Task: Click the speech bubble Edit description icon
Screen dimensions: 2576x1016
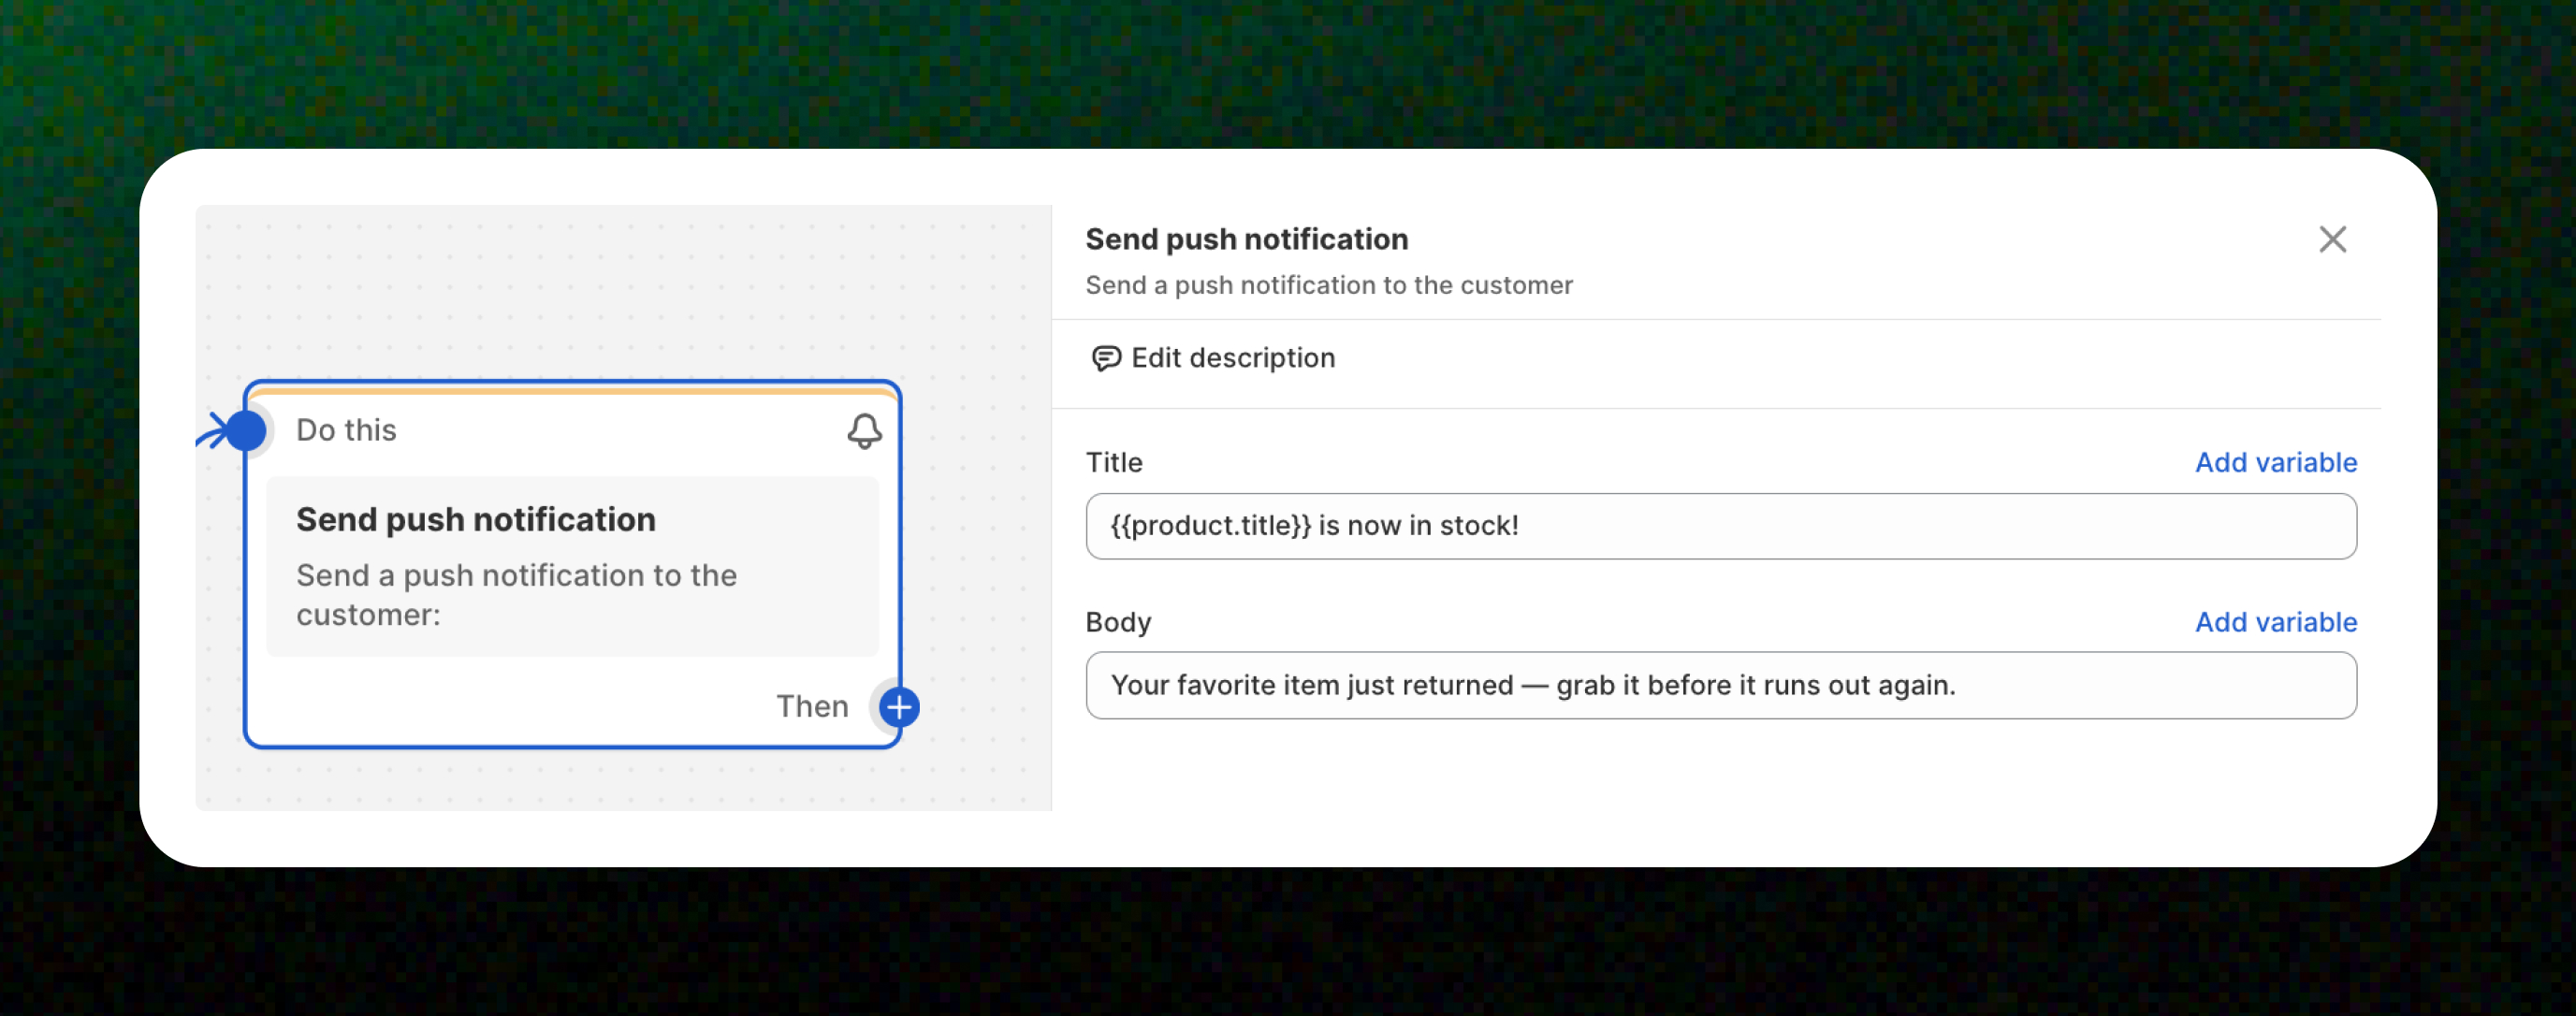Action: [1105, 358]
